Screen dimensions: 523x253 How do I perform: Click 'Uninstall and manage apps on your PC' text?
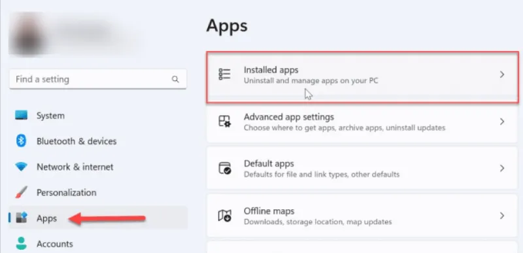(x=311, y=80)
